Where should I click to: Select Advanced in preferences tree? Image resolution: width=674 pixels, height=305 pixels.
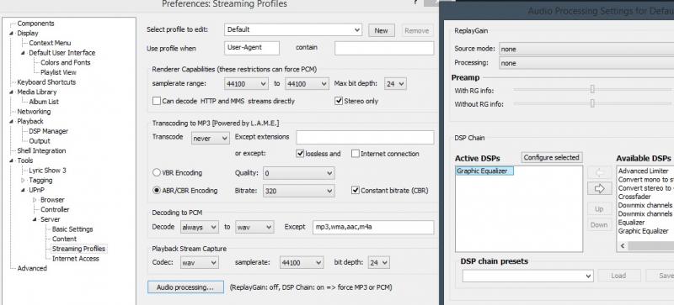tap(32, 269)
